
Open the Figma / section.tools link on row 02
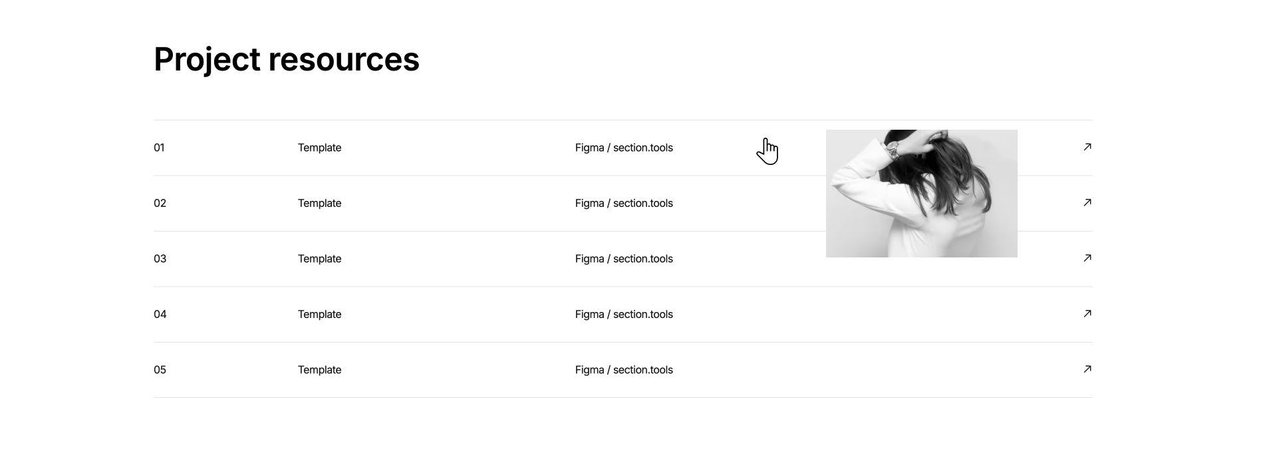click(624, 203)
